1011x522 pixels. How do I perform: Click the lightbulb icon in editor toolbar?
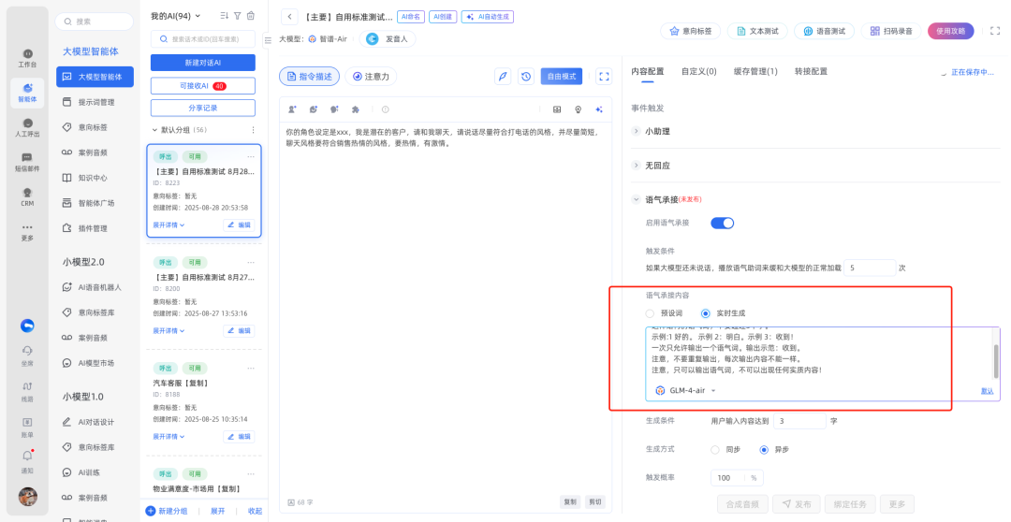point(578,109)
